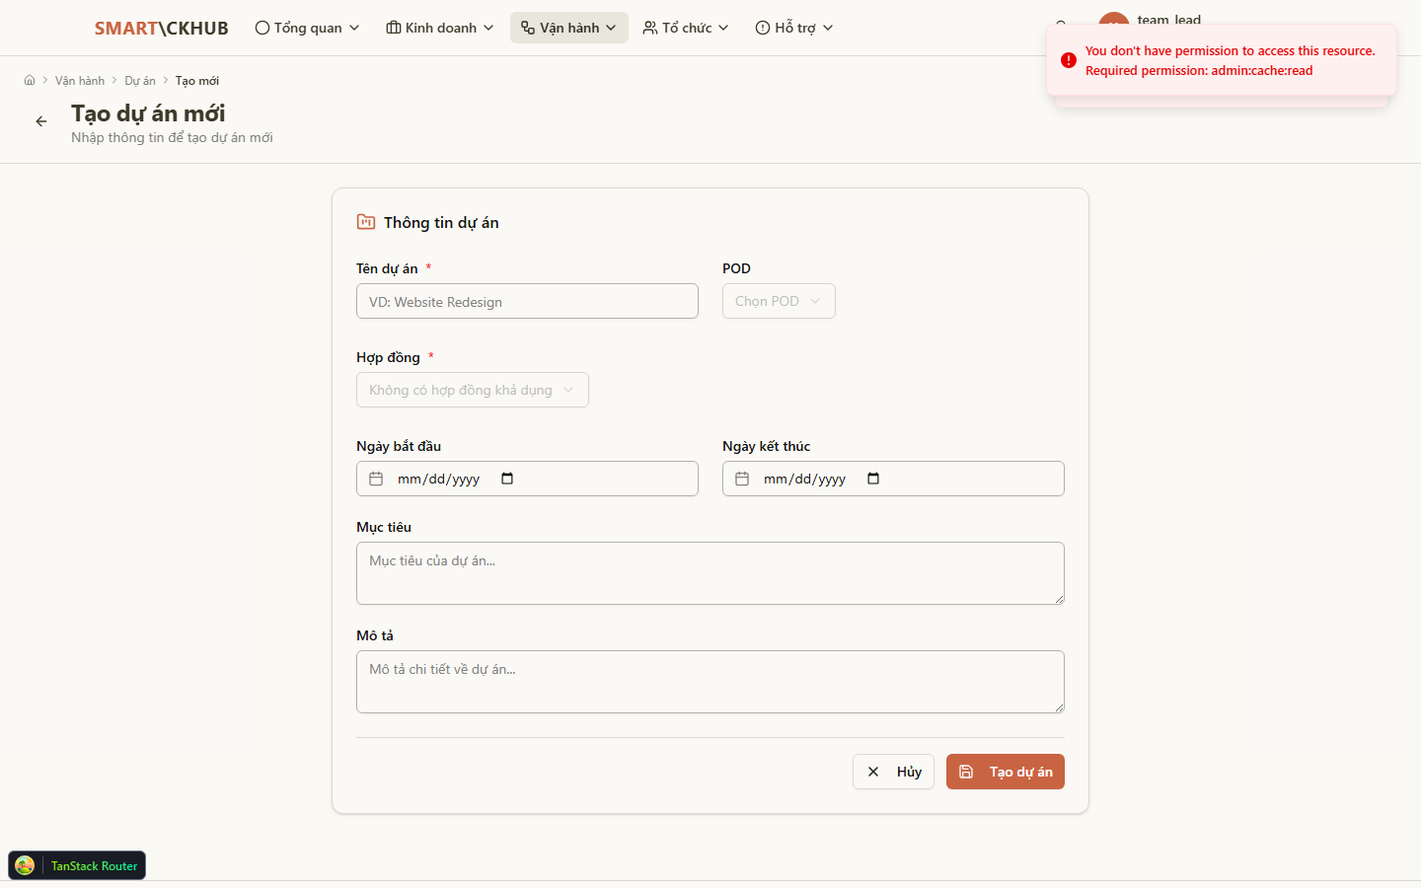Open the Tổ chức menu
The image size is (1421, 888).
(686, 28)
